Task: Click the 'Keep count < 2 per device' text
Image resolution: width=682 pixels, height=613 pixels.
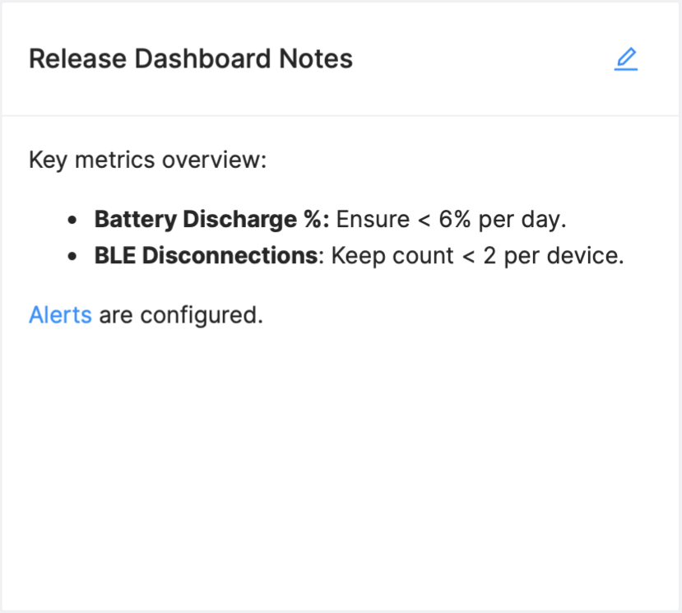Action: 477,256
